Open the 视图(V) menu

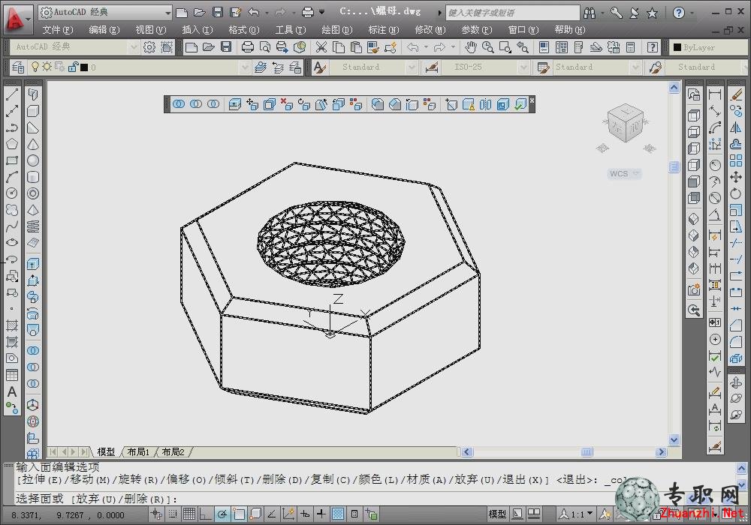click(x=150, y=30)
